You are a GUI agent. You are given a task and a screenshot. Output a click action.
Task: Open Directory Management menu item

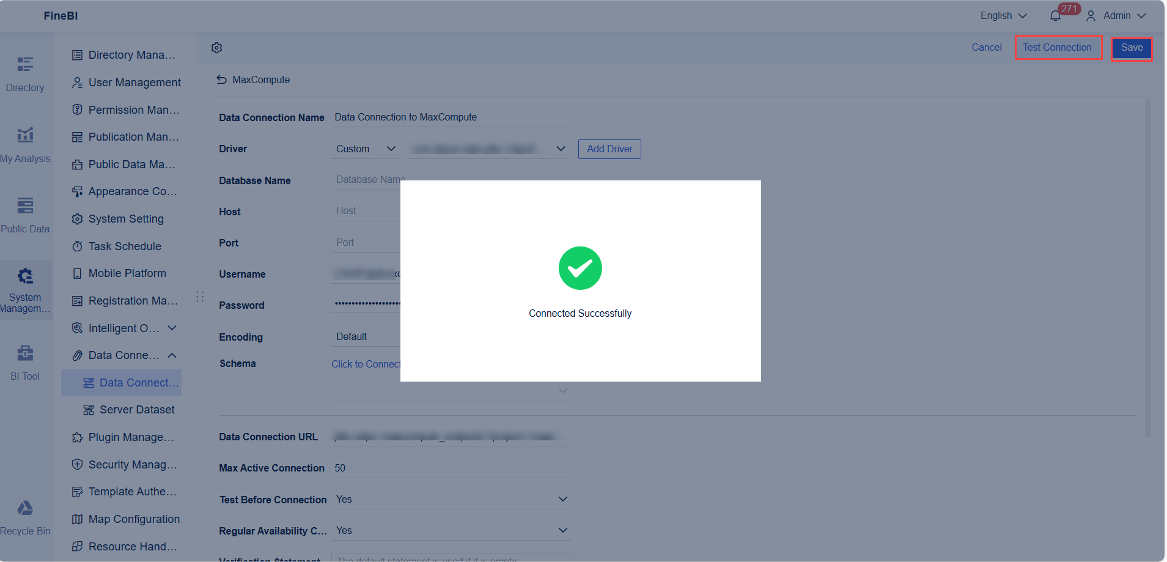coord(124,55)
